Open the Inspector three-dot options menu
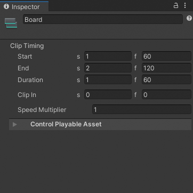Image resolution: width=193 pixels, height=193 pixels. point(185,5)
